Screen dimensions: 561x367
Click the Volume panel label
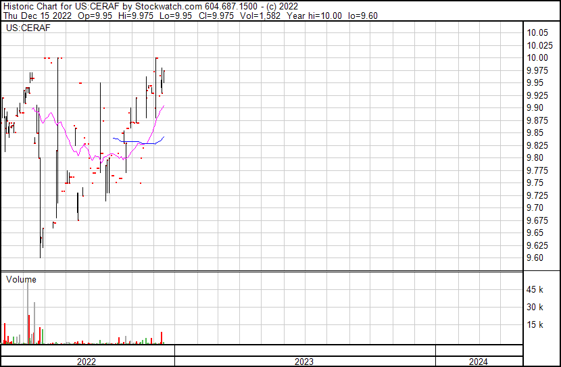pyautogui.click(x=21, y=279)
